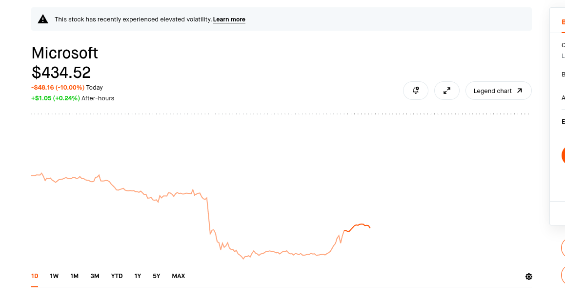Expand the chart with the fullscreen arrows icon
The height and width of the screenshot is (299, 565).
[447, 91]
